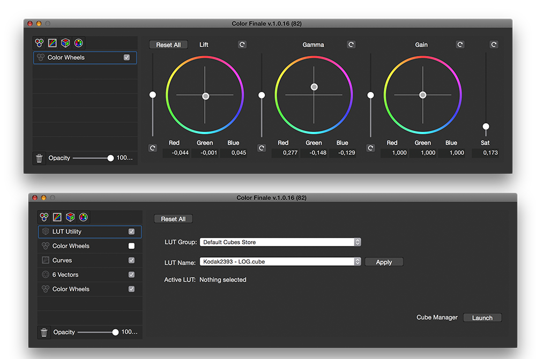Apply the selected Kodak2393 LUT
The width and height of the screenshot is (536, 359).
[384, 262]
